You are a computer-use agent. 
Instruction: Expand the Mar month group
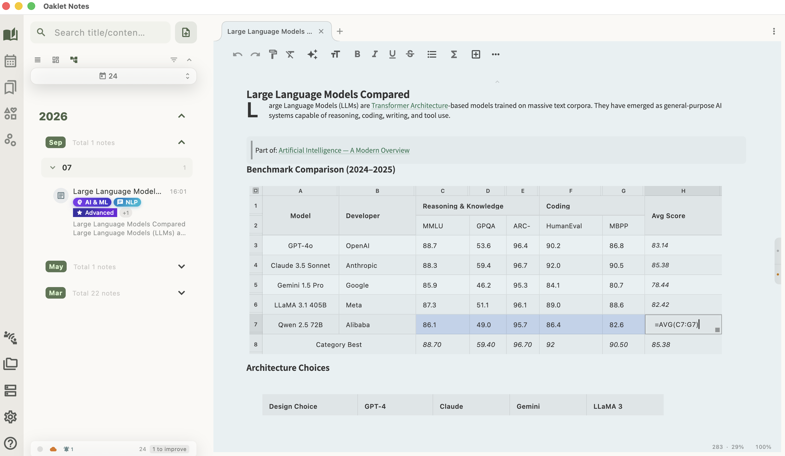[182, 293]
